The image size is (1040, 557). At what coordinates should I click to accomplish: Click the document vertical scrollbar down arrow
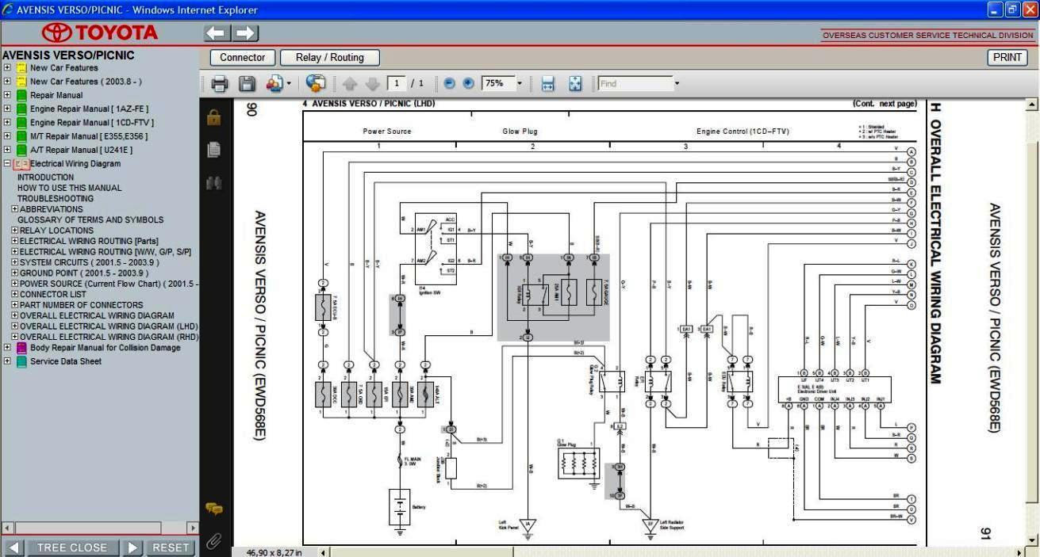coord(1031,540)
